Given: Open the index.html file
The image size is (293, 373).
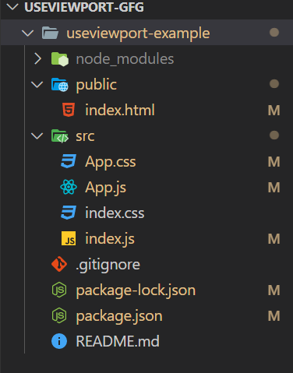Looking at the screenshot, I should pyautogui.click(x=120, y=110).
